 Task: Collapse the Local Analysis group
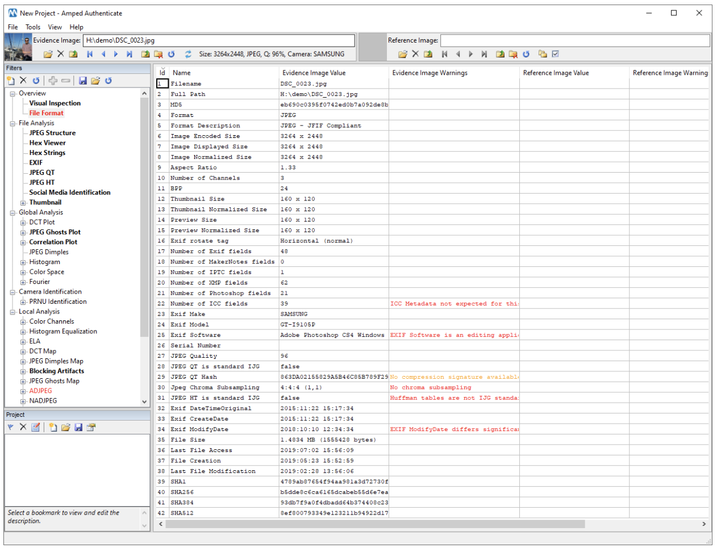click(x=12, y=312)
